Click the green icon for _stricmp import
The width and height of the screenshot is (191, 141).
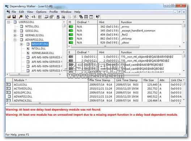coord(71,39)
